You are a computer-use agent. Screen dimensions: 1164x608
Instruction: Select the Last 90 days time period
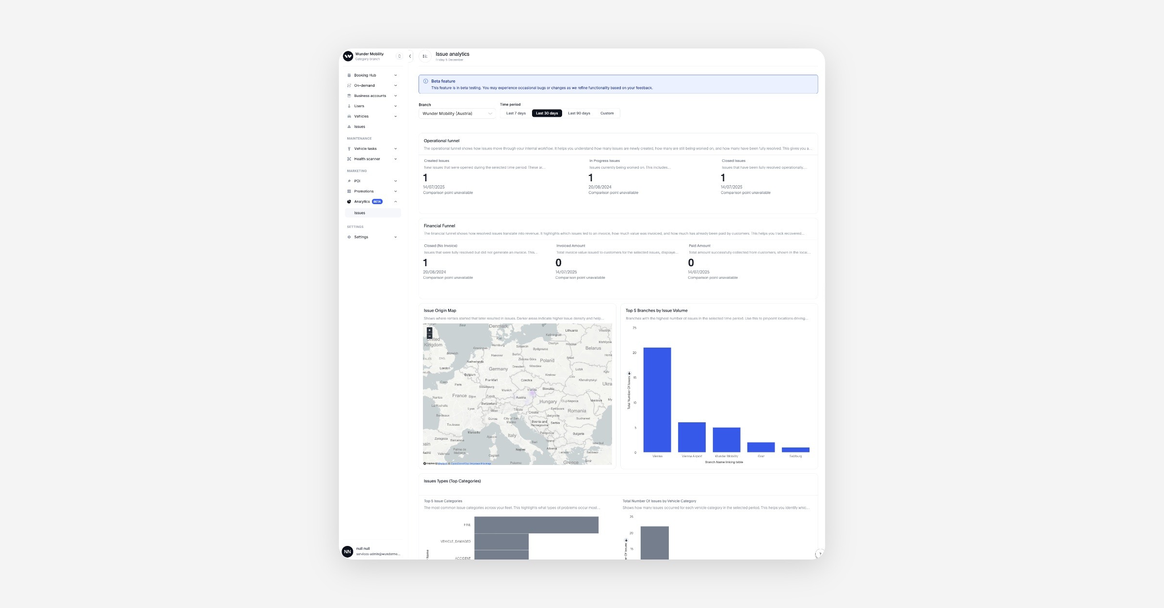[x=579, y=113]
